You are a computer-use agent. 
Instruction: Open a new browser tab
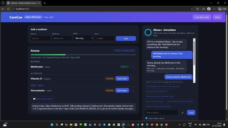coord(45,3)
